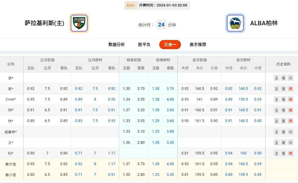Open 主 history for 立* row
Viewport: 298px width, 183px height.
pyautogui.click(x=277, y=143)
